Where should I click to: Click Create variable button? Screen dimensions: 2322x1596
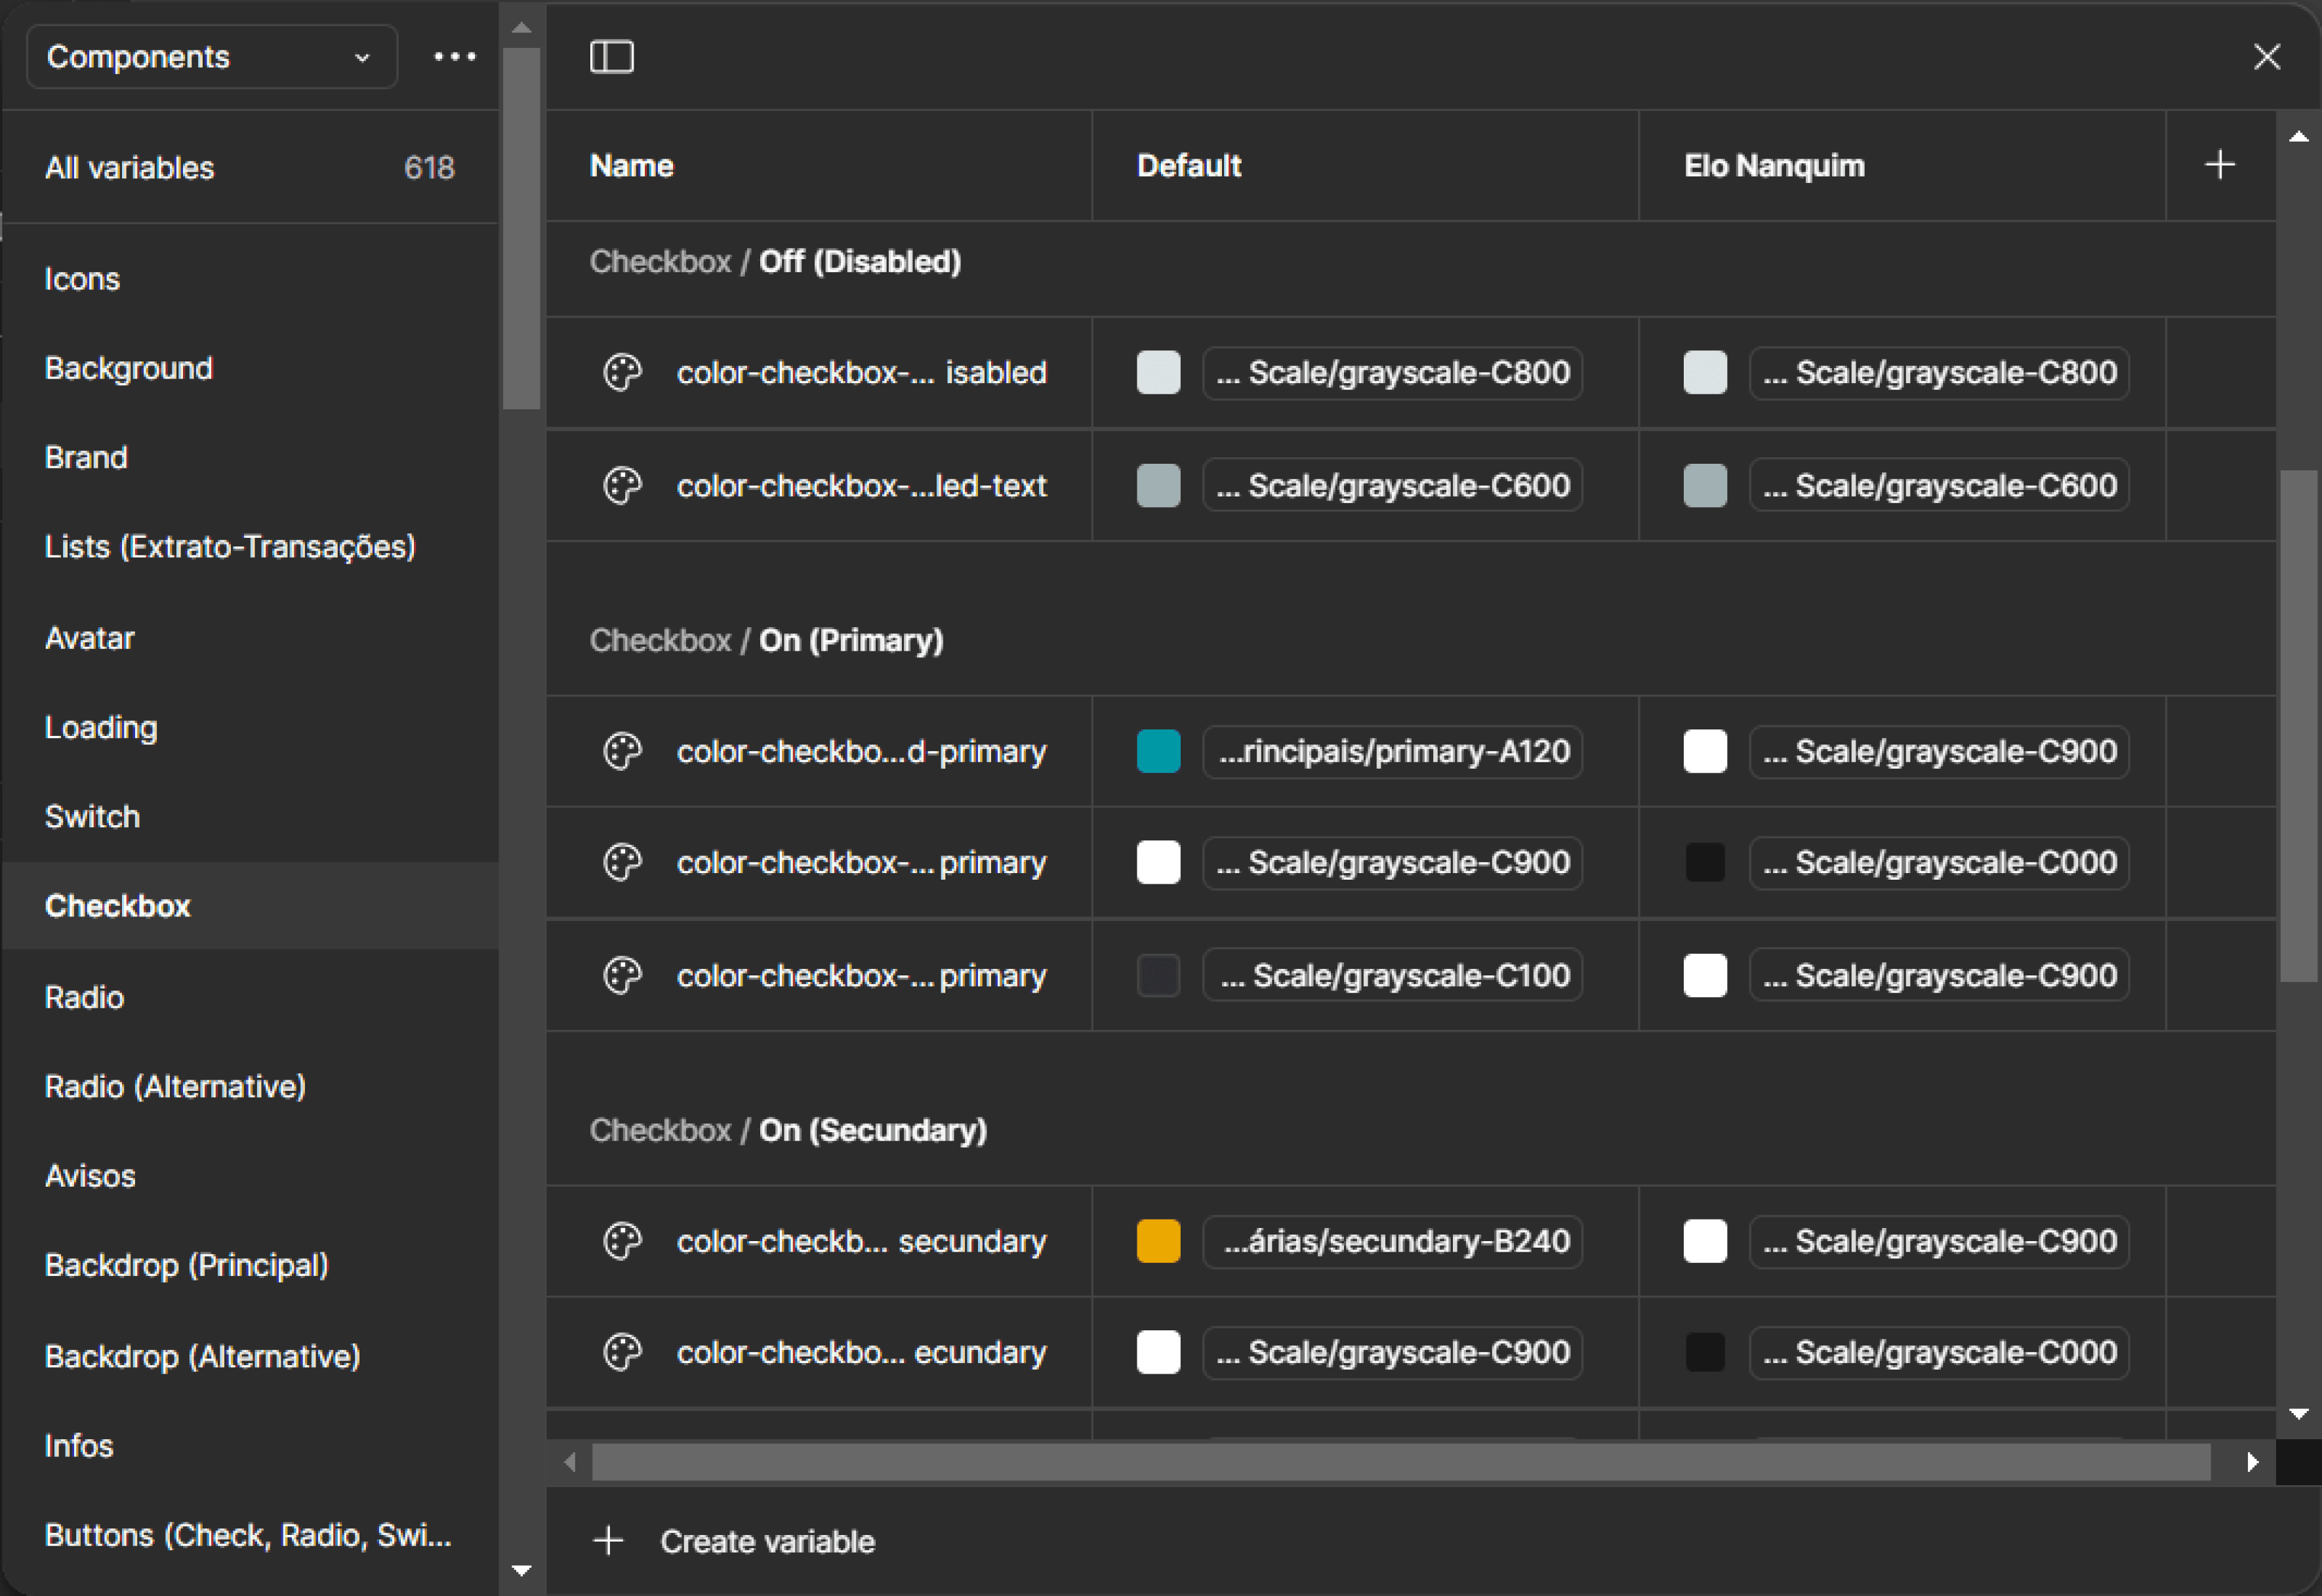[766, 1541]
